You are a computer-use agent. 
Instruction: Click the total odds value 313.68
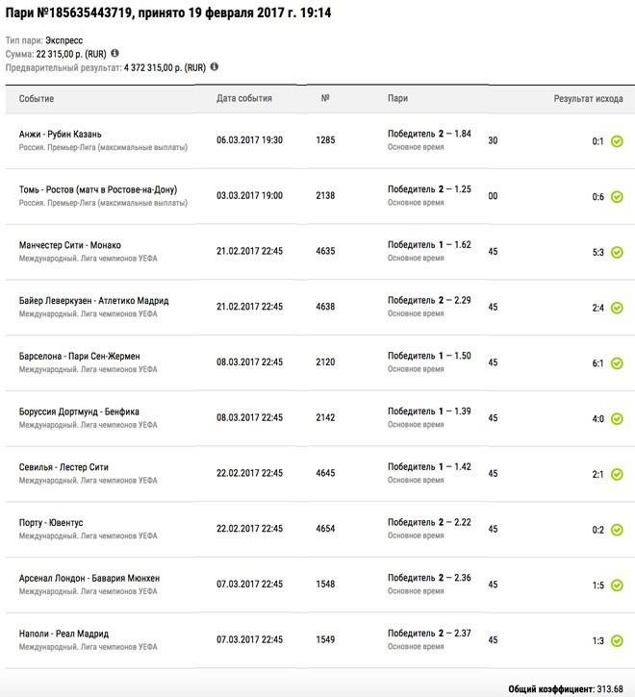(x=610, y=689)
